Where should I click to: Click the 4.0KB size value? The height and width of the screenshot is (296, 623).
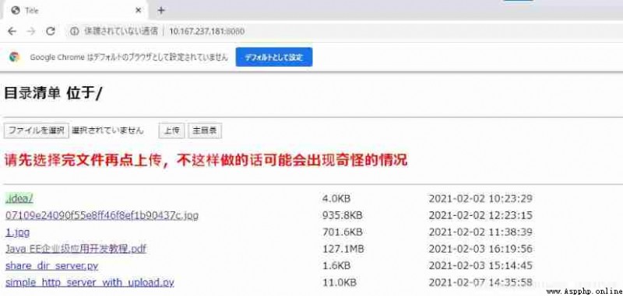[x=336, y=199]
